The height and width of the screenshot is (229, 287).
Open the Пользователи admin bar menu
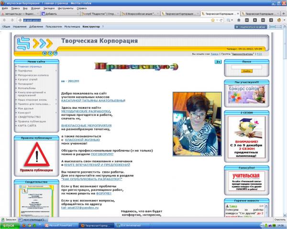click(54, 27)
